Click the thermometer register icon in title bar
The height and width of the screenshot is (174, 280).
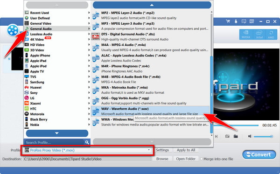pyautogui.click(x=236, y=21)
